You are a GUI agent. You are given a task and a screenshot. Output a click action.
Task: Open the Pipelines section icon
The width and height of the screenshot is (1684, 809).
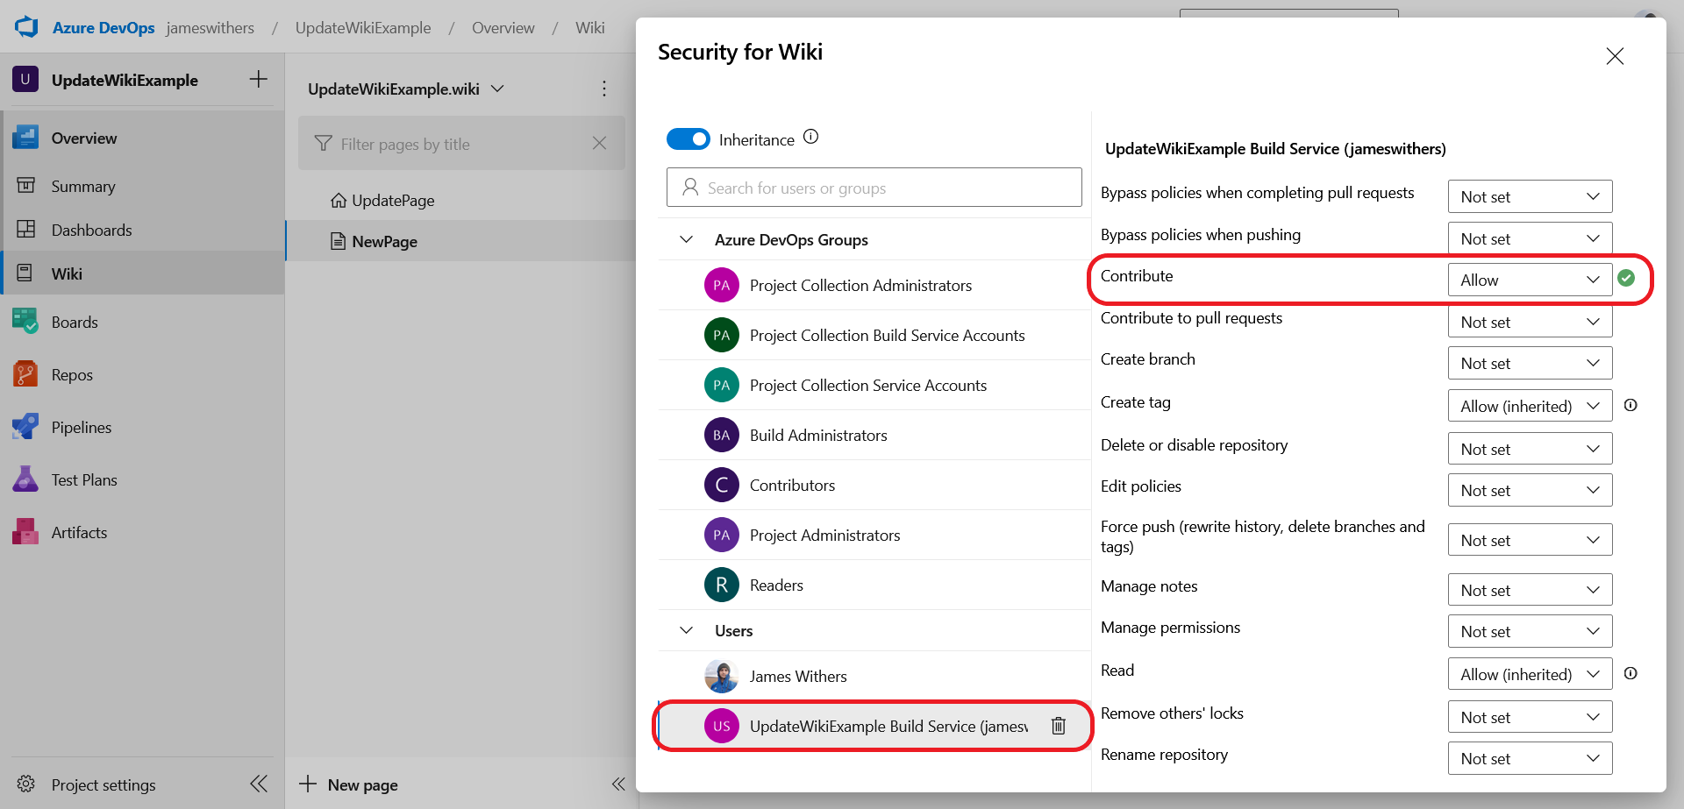pyautogui.click(x=25, y=427)
